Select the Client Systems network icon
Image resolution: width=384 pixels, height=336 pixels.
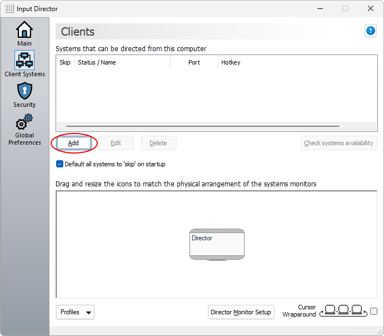point(24,60)
